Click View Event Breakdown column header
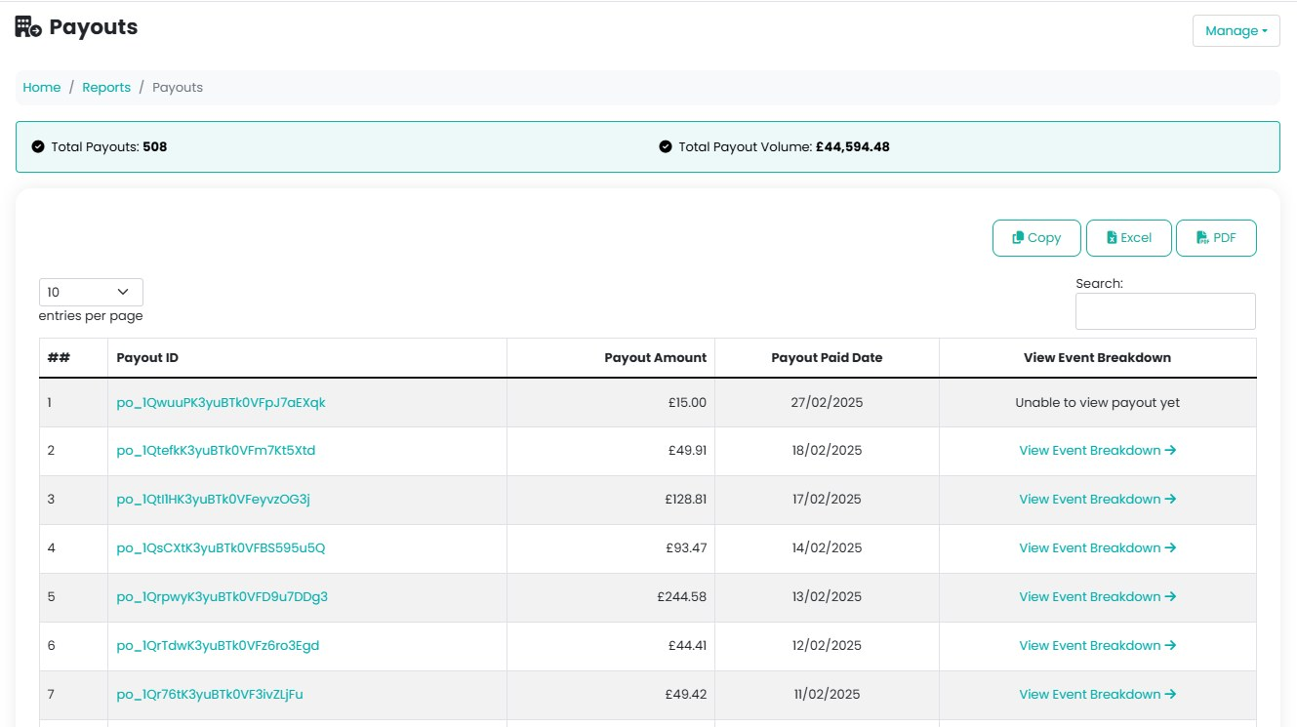This screenshot has height=727, width=1297. pyautogui.click(x=1097, y=358)
